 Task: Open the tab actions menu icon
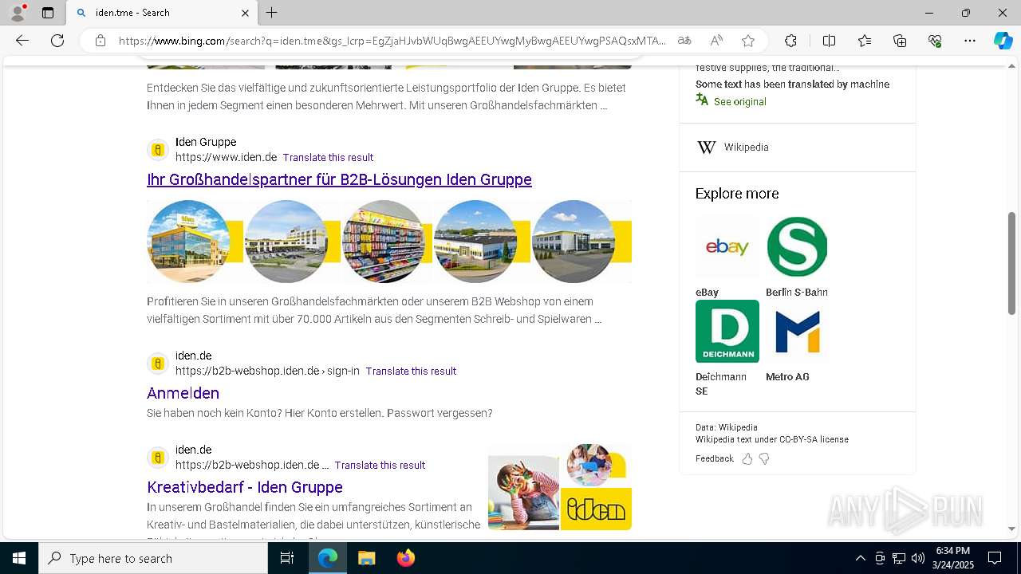[48, 13]
